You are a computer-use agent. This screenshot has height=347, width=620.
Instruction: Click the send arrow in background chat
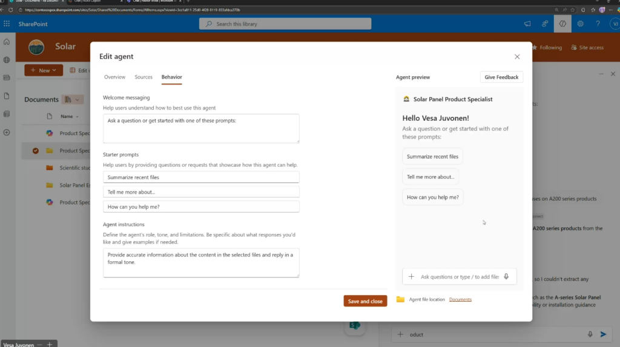click(604, 334)
